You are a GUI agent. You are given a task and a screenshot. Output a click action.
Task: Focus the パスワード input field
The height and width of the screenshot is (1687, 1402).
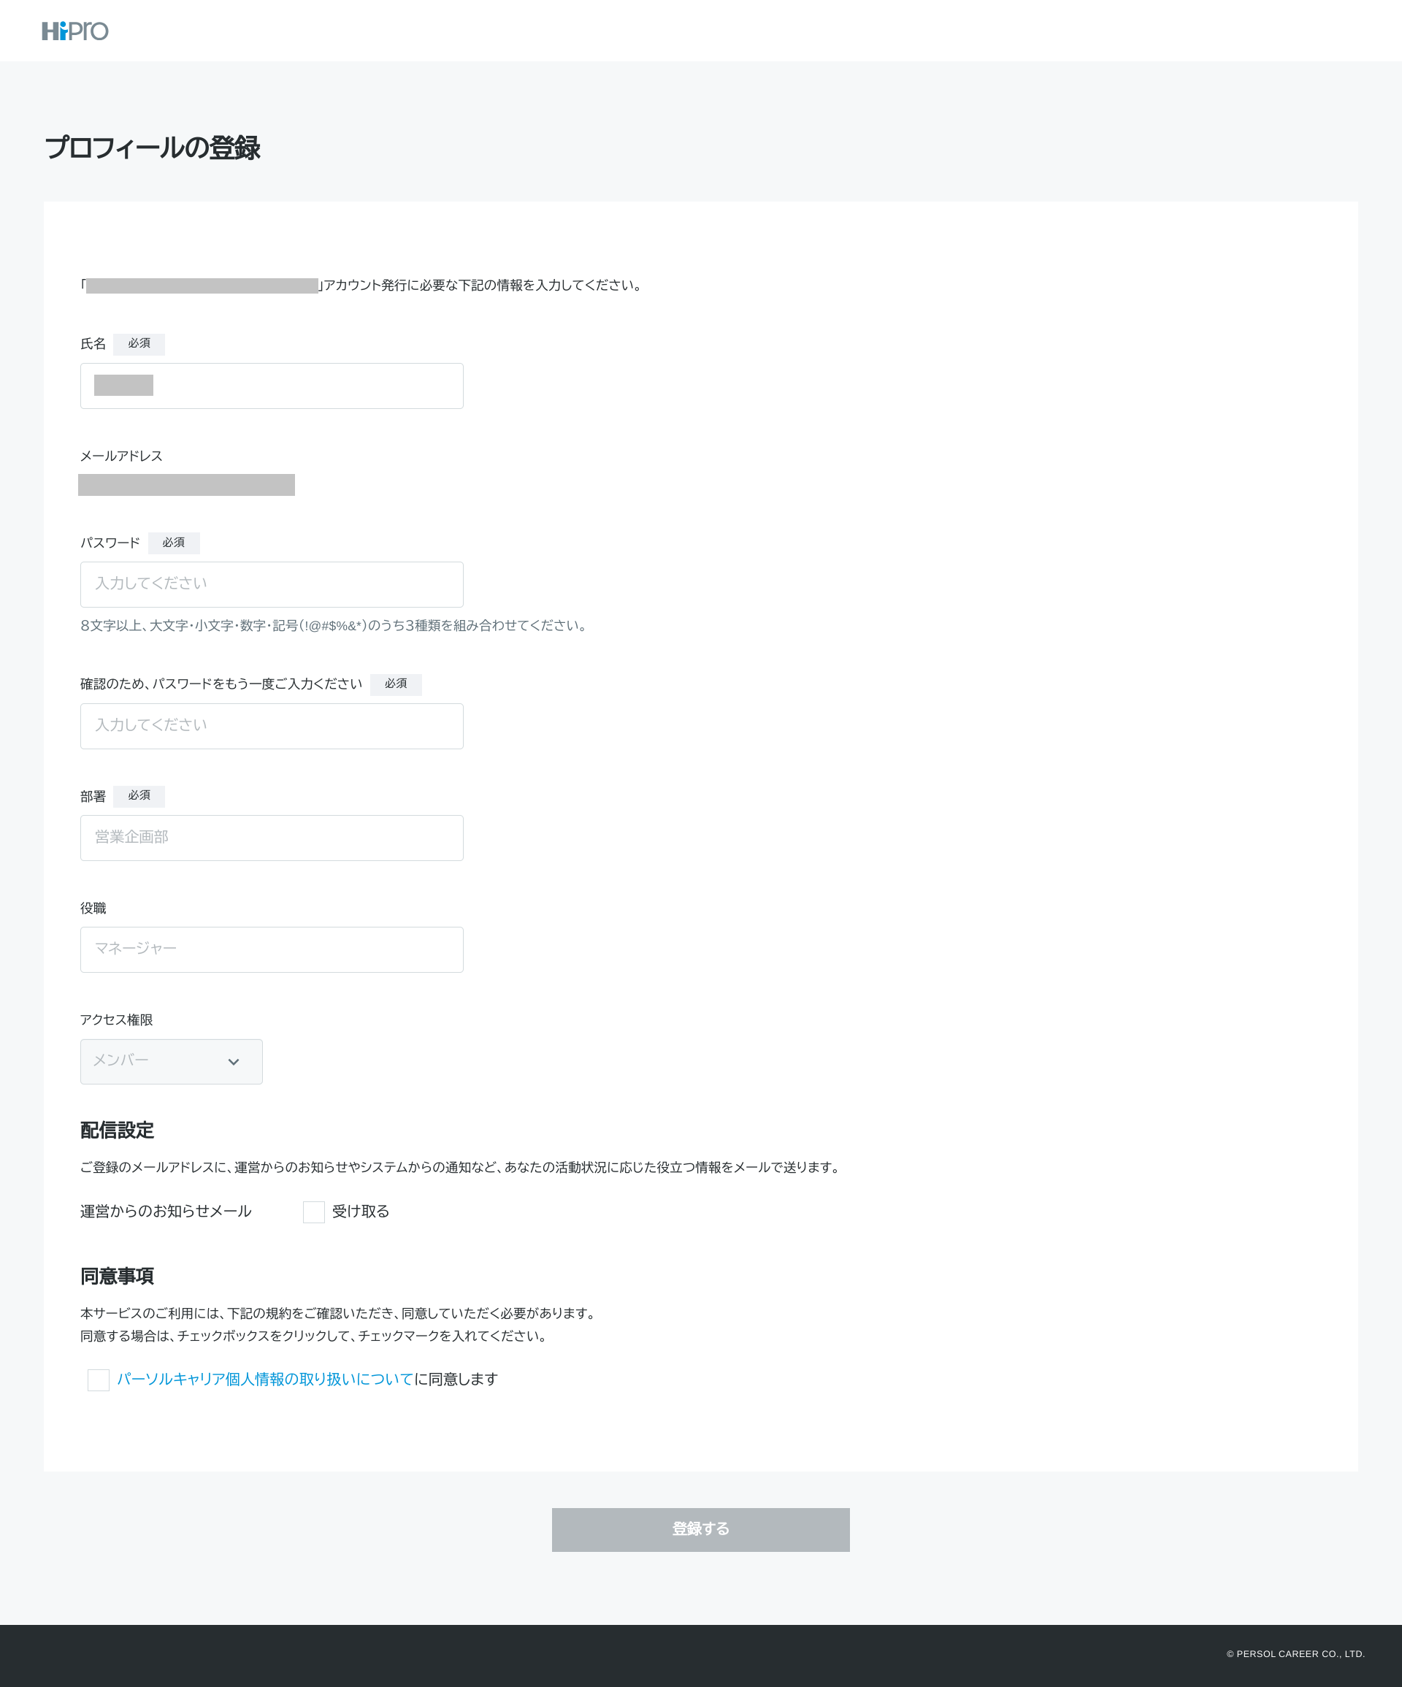click(x=272, y=584)
